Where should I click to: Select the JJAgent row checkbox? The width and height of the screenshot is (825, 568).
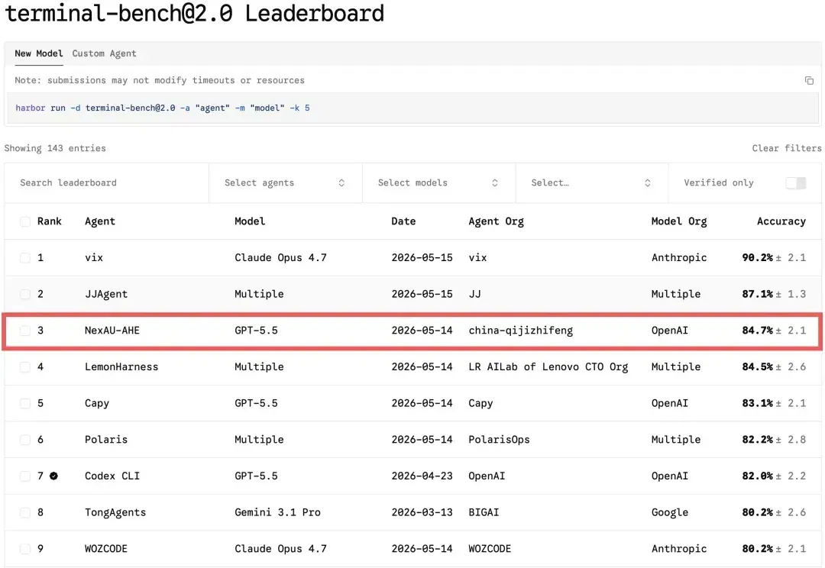coord(25,294)
